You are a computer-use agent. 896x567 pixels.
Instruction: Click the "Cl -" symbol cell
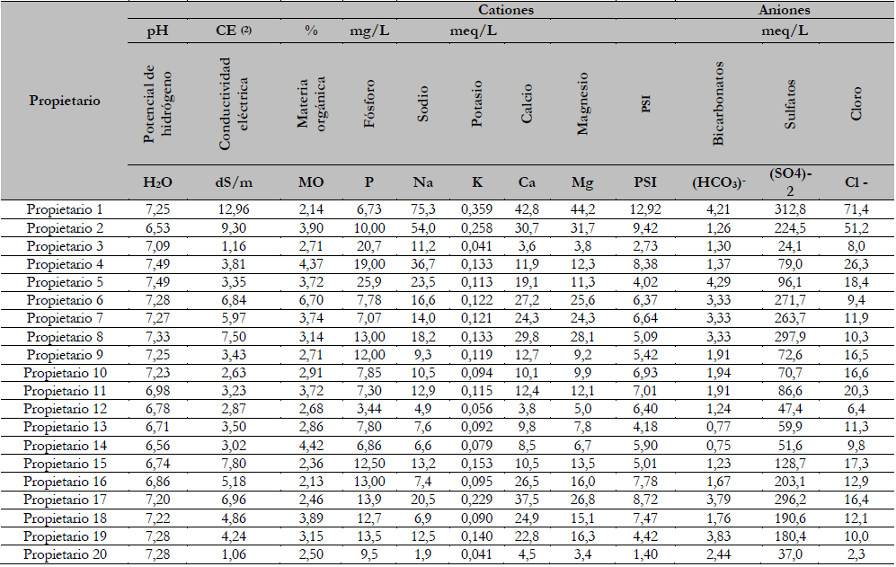point(856,182)
